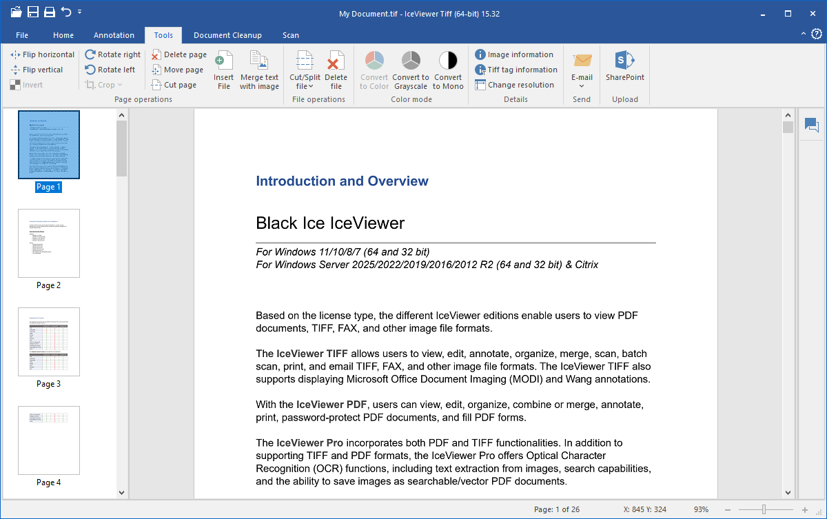Viewport: 827px width, 519px height.
Task: Upload to SharePoint
Action: pos(625,65)
